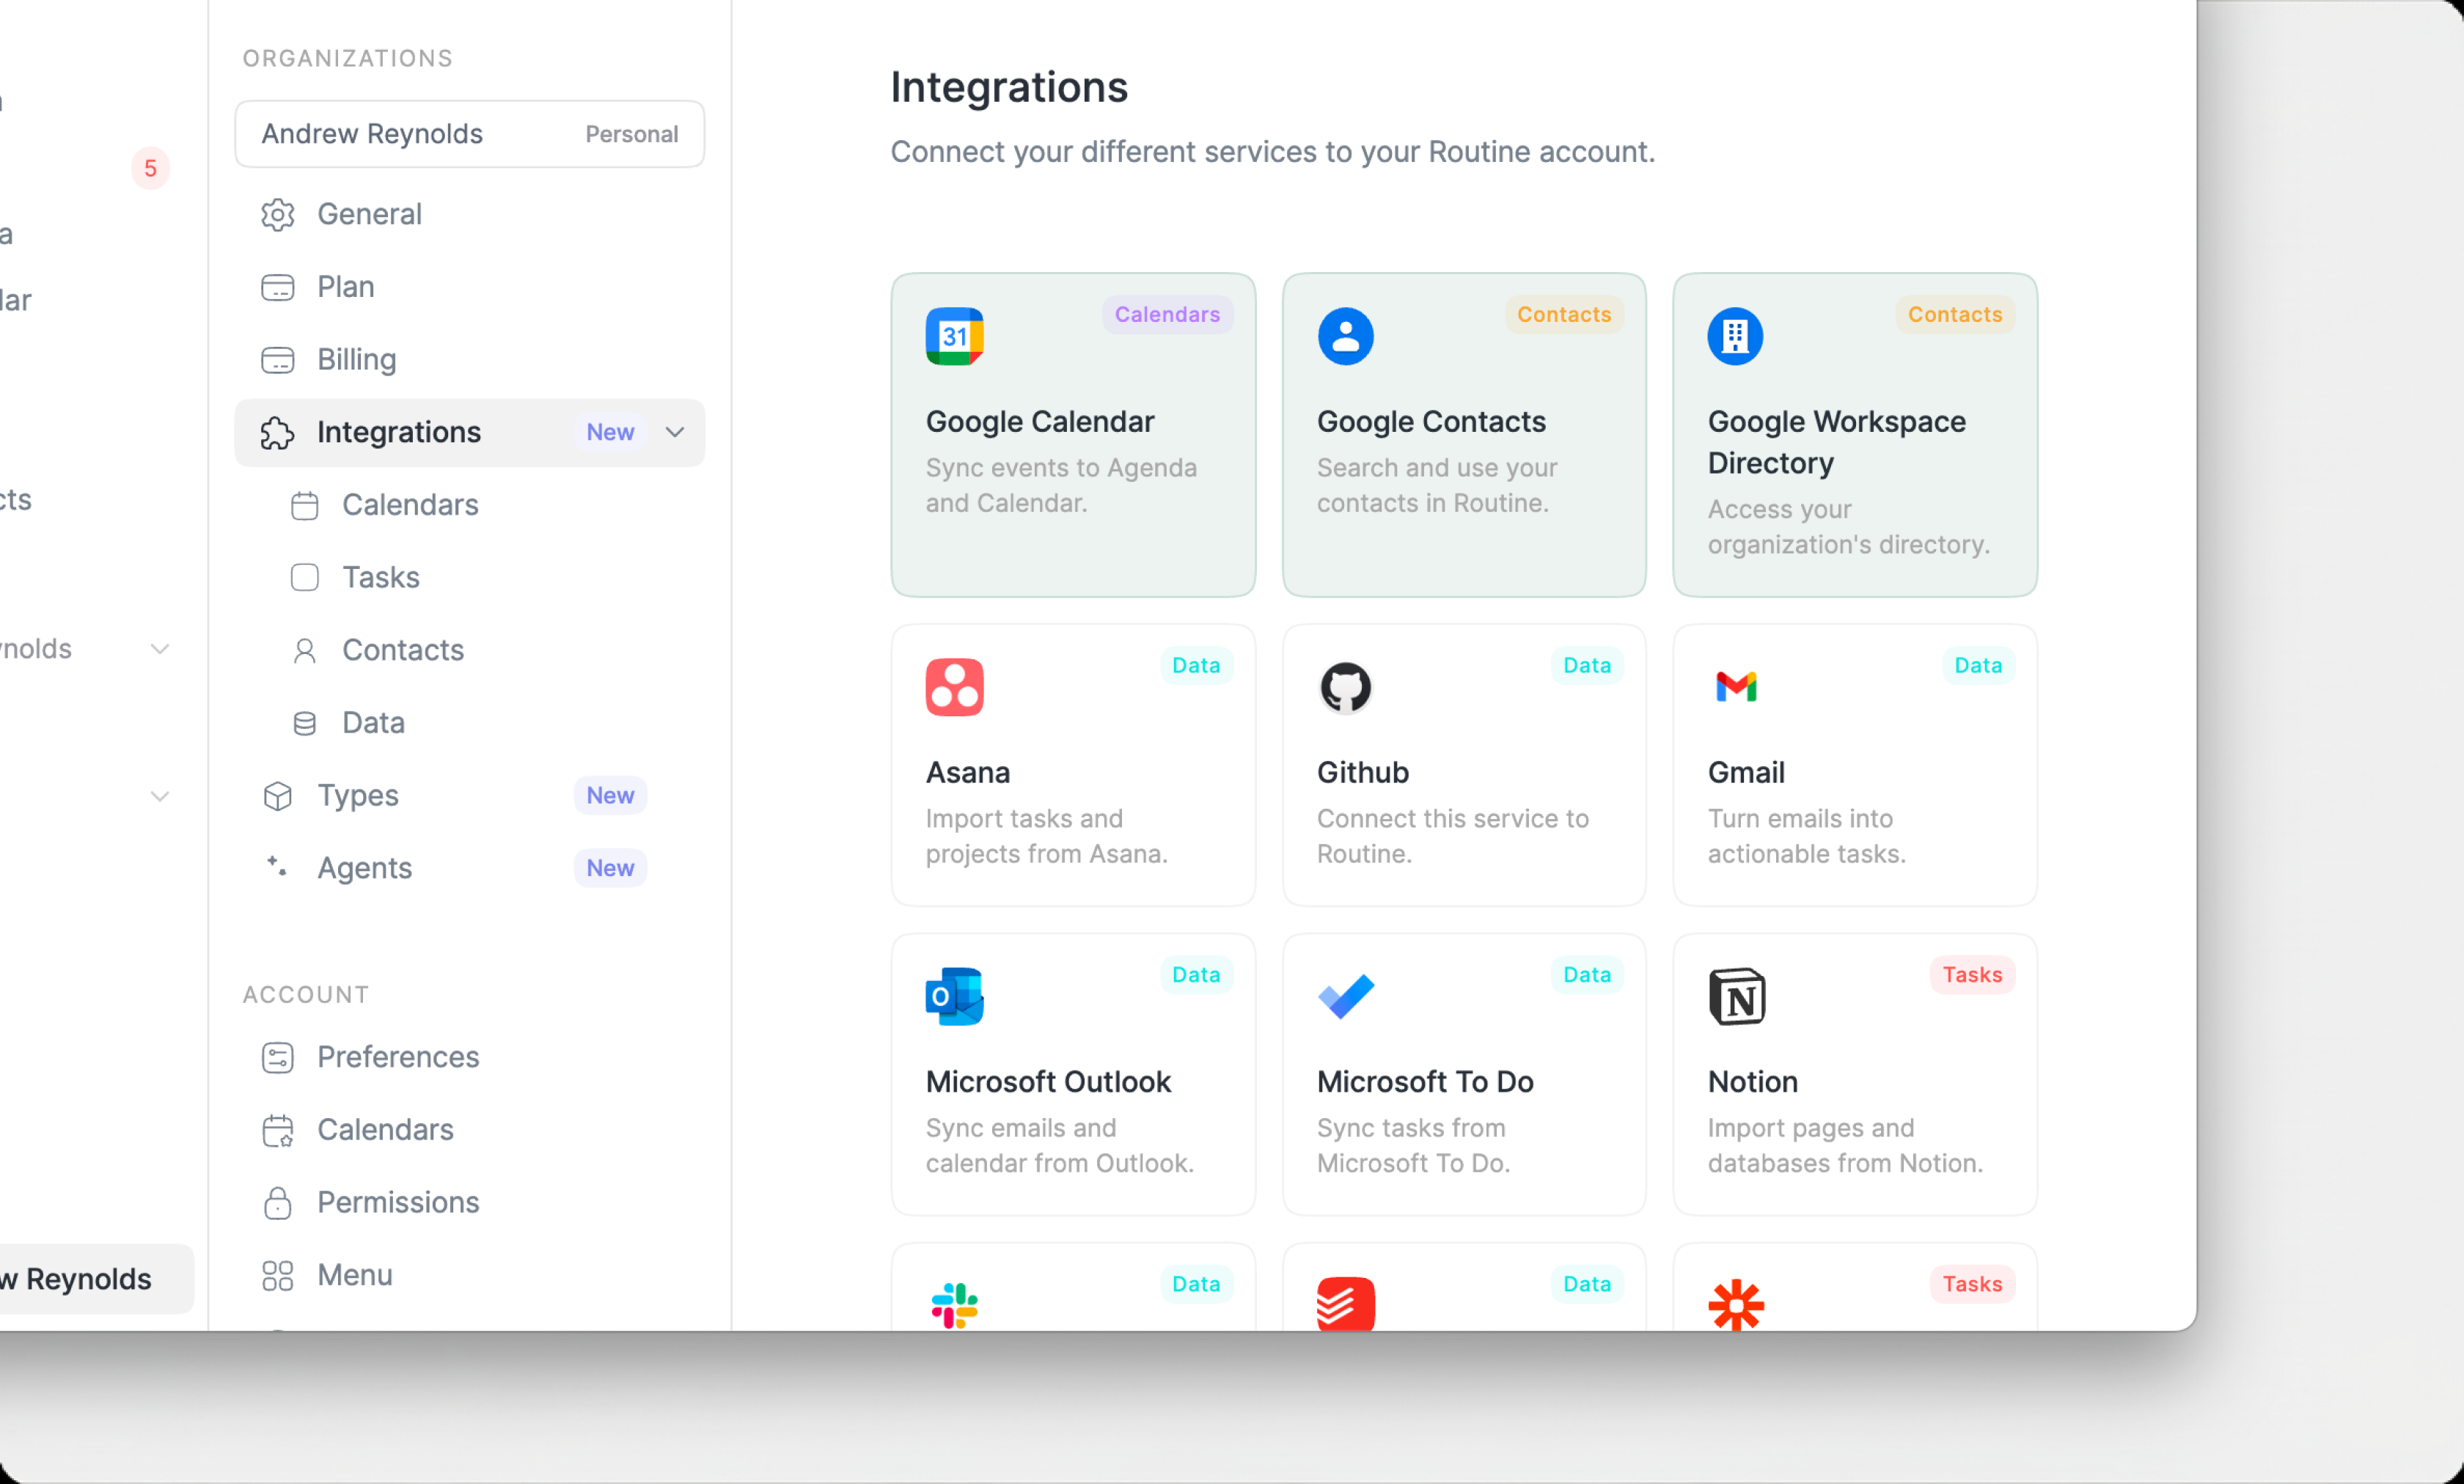Click the Github octocat icon
Image resolution: width=2464 pixels, height=1484 pixels.
coord(1345,687)
